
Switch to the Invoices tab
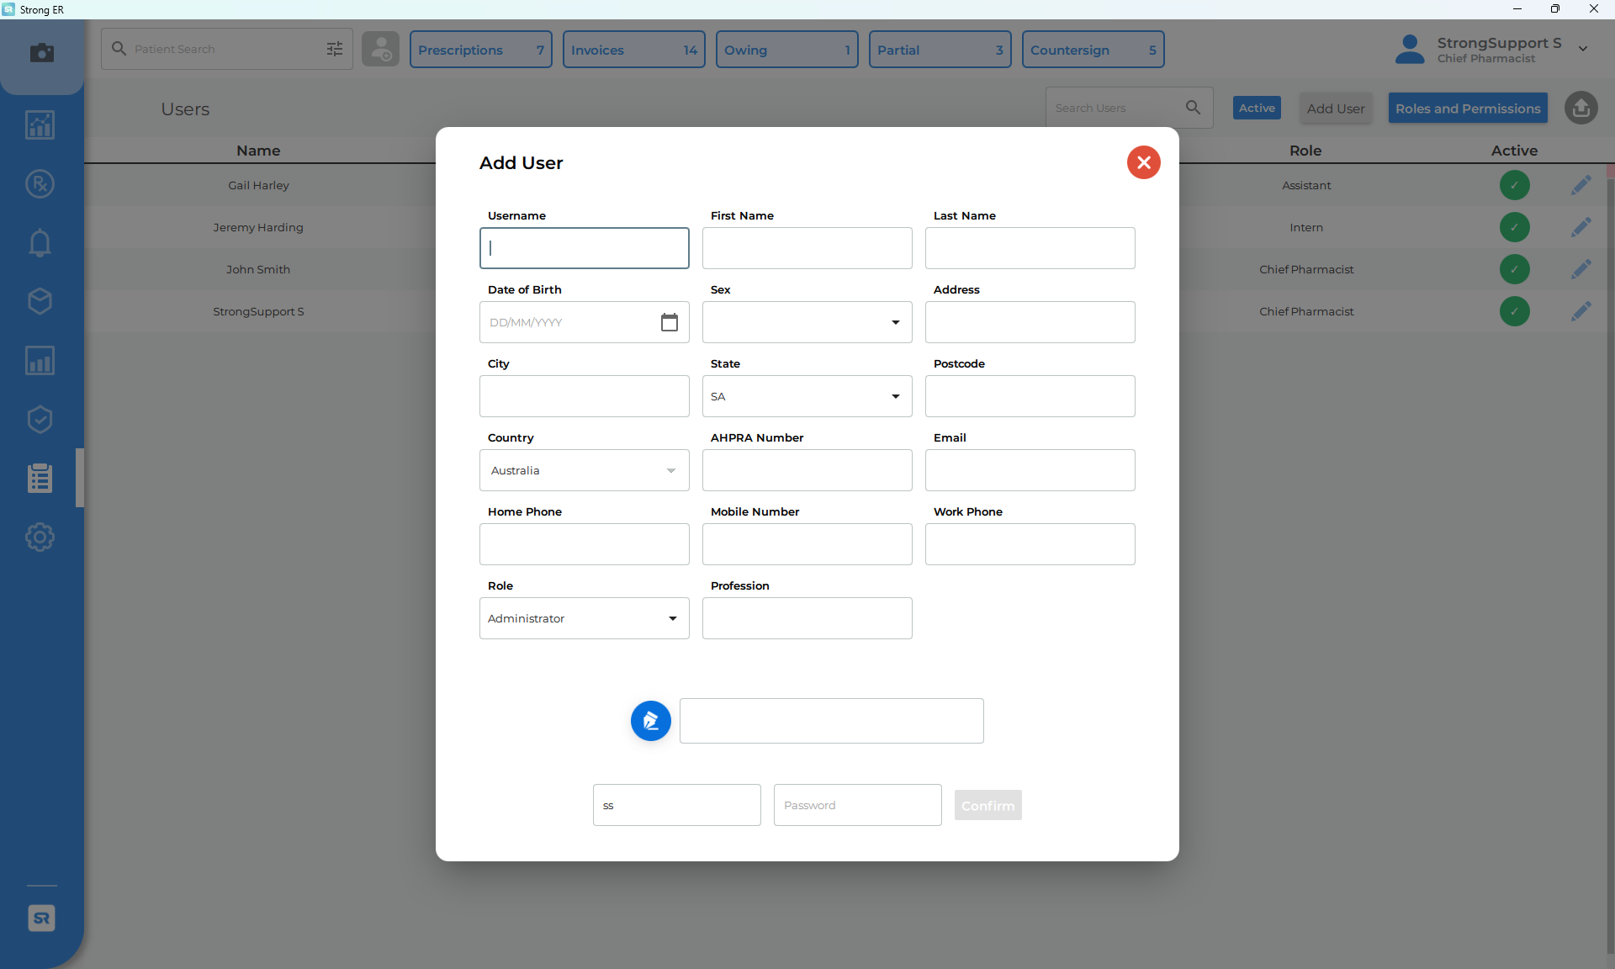click(633, 49)
